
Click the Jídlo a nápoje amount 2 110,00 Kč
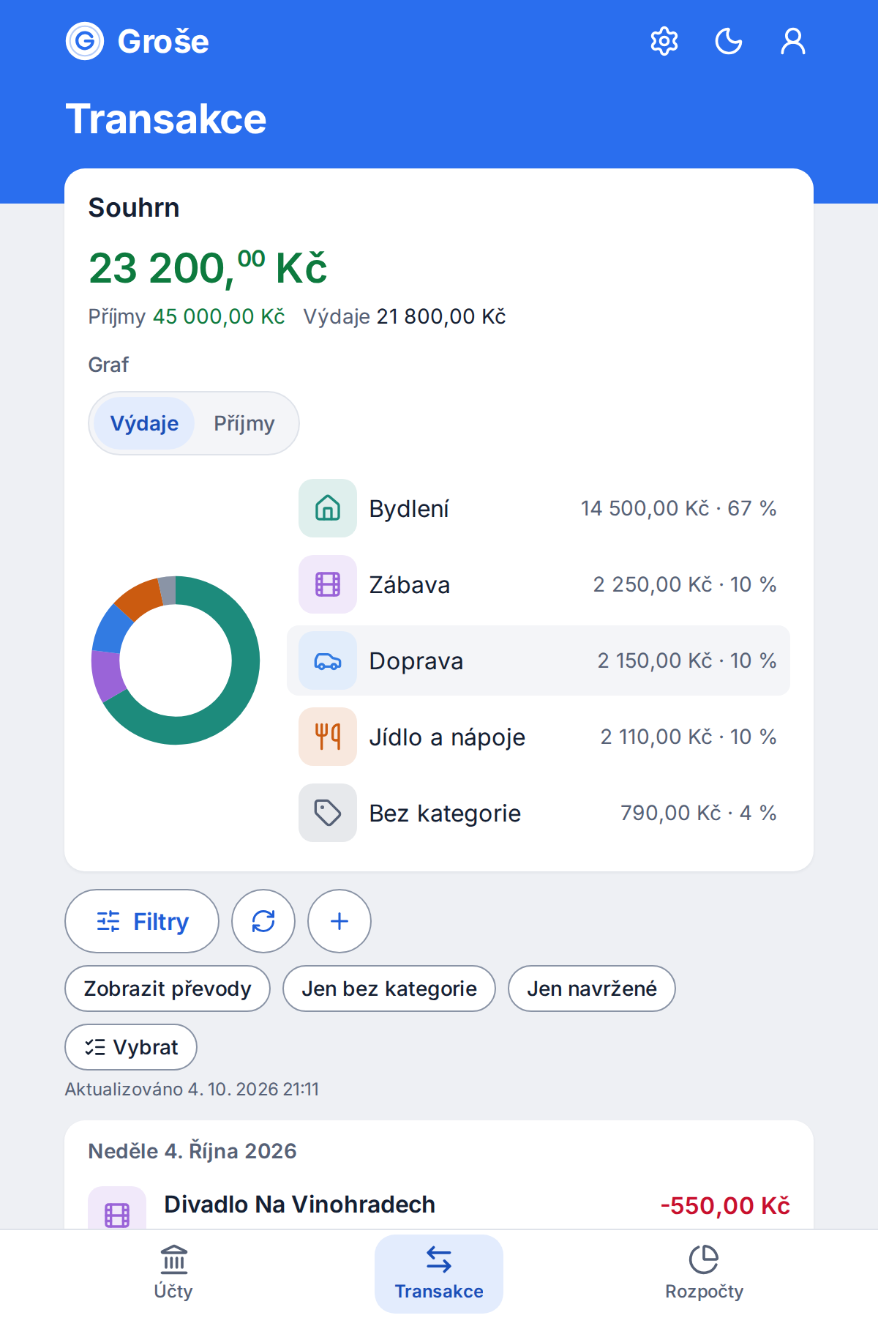pyautogui.click(x=656, y=737)
